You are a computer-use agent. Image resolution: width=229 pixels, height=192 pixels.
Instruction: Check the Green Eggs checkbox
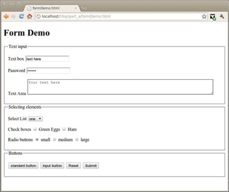35,129
